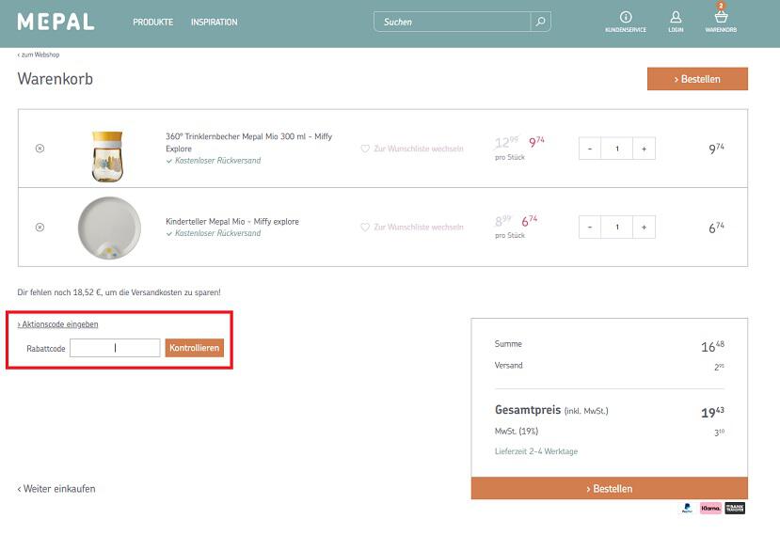This screenshot has height=535, width=780.
Task: Decrease Trinklernbecher quantity with minus
Action: tap(590, 149)
